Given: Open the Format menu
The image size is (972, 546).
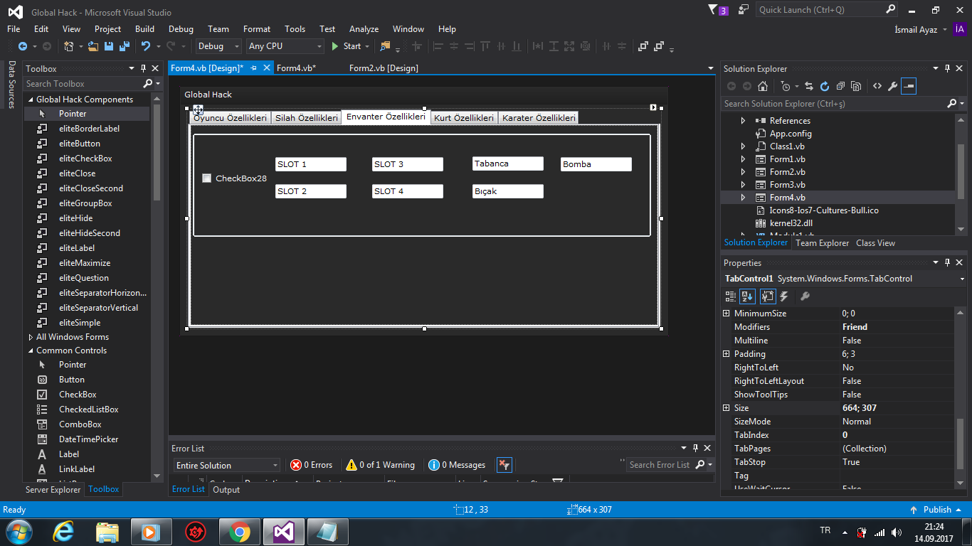Looking at the screenshot, I should click(257, 29).
